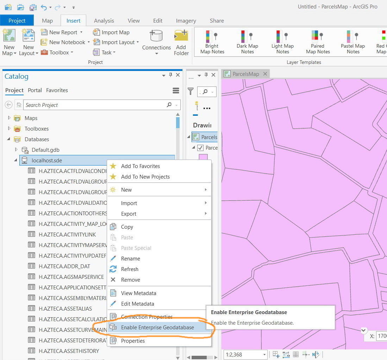Click New Layout on the ribbon

[x=28, y=42]
